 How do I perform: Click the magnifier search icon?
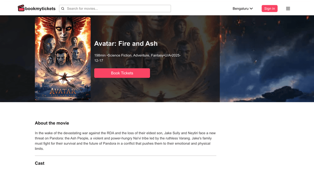63,9
